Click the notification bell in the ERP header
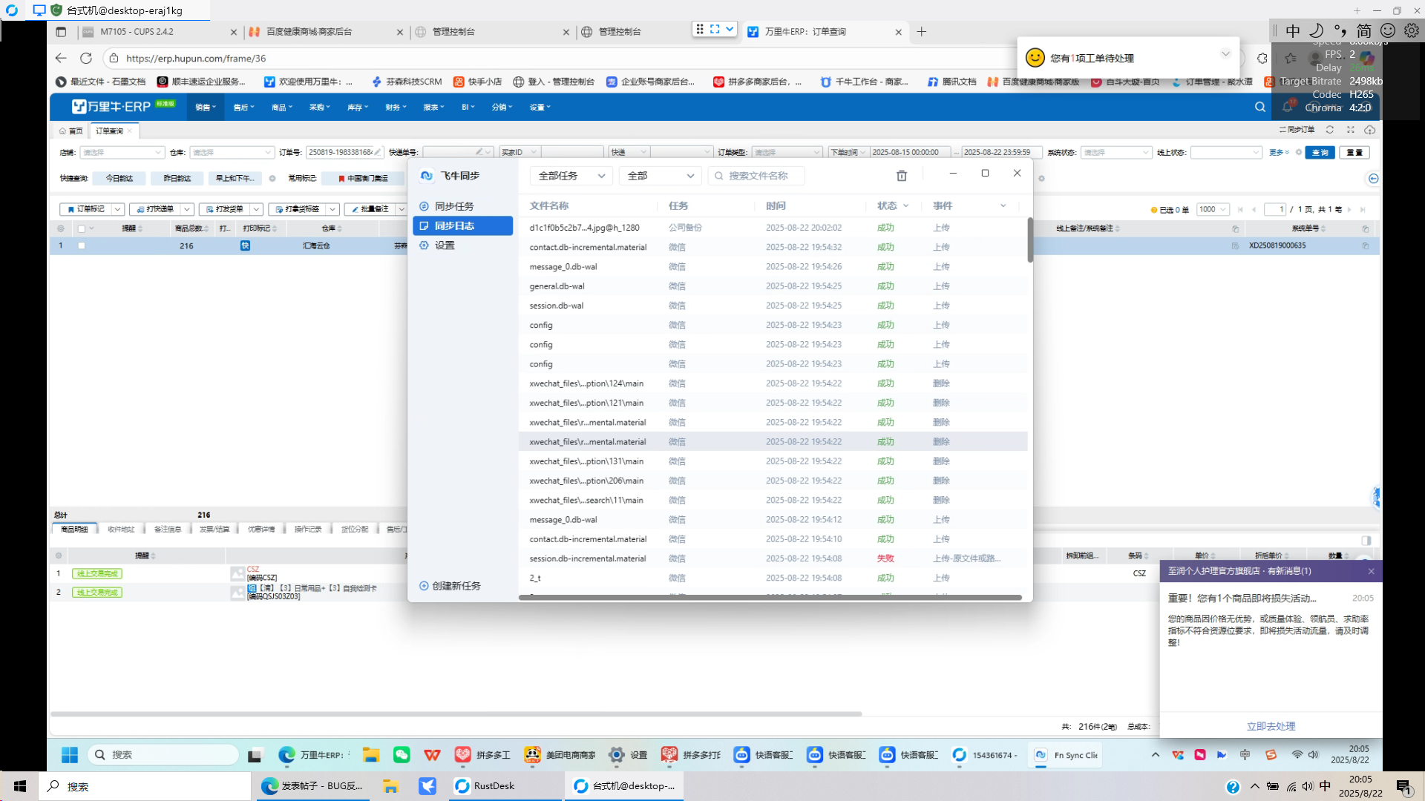 tap(1288, 108)
